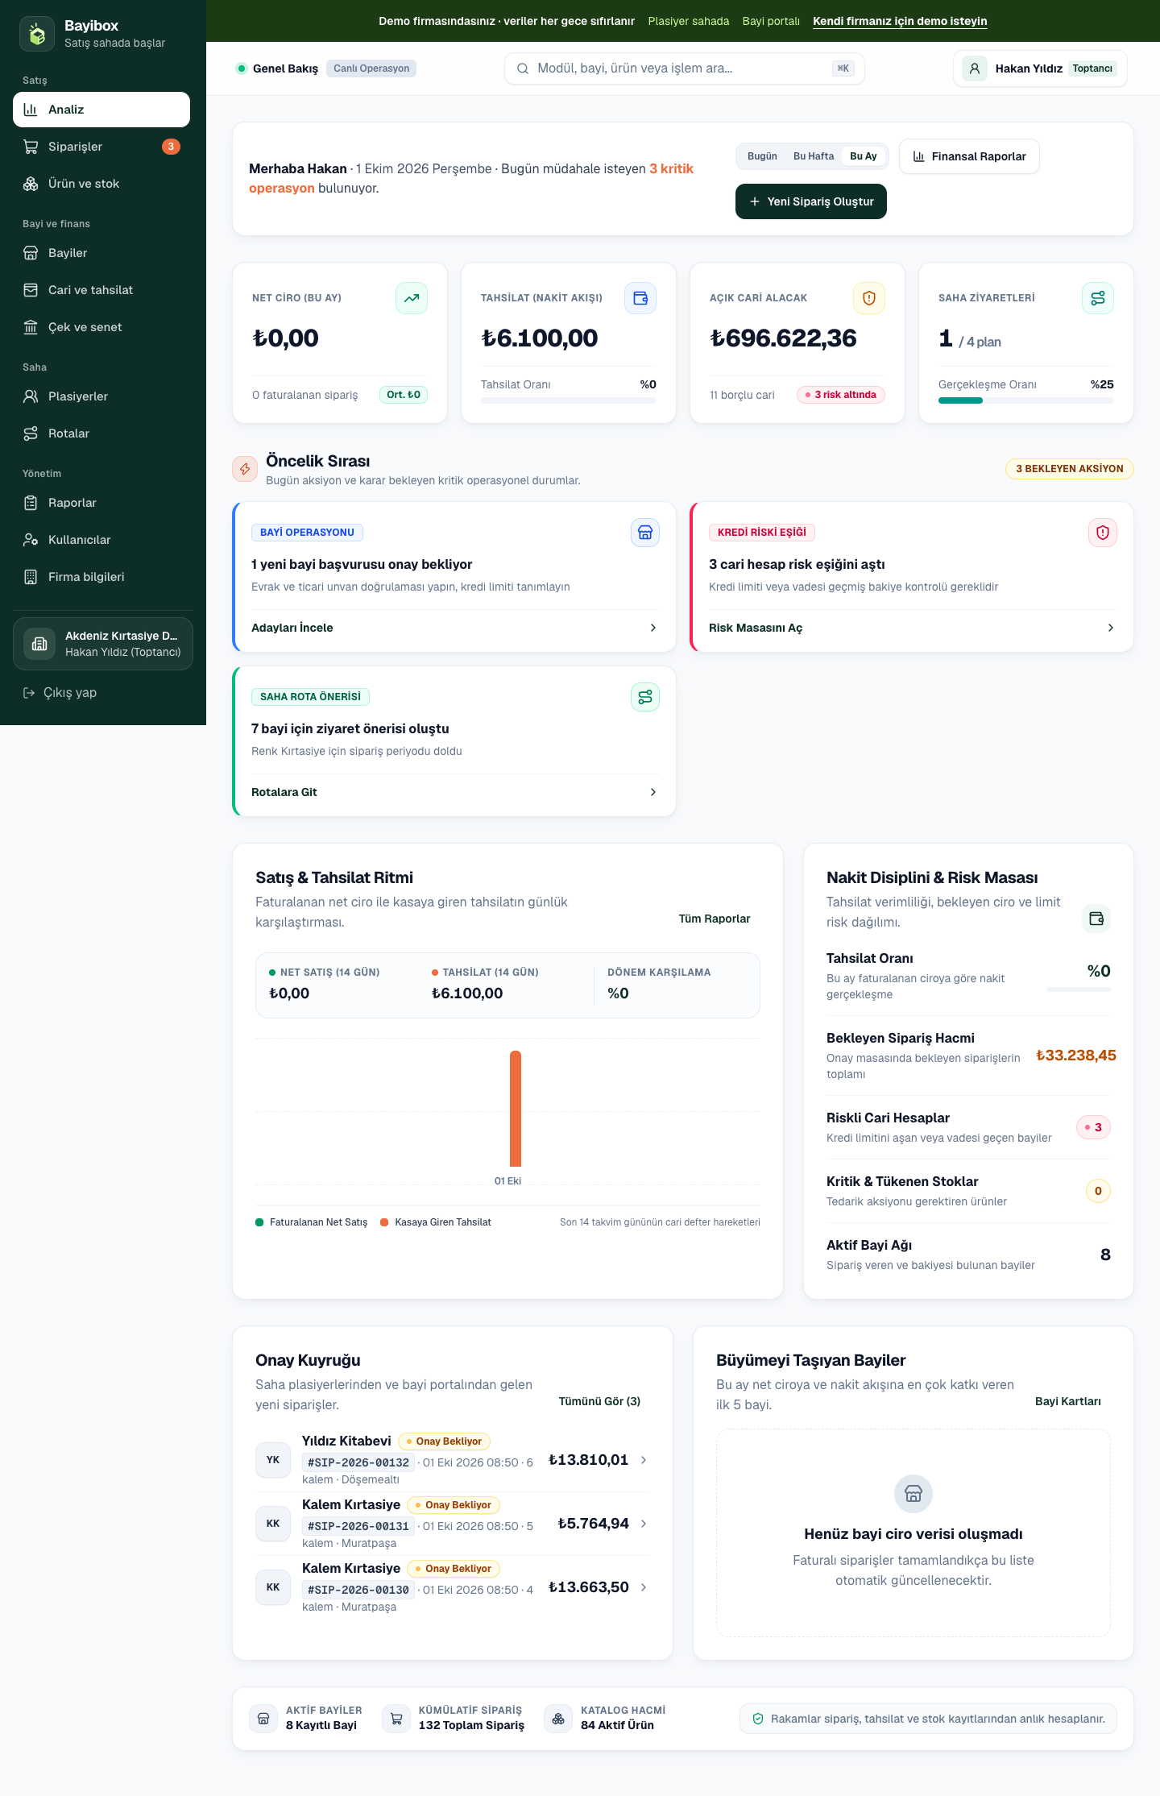Viewport: 1160px width, 1796px height.
Task: Select the Bu Ay period filter
Action: pyautogui.click(x=864, y=156)
